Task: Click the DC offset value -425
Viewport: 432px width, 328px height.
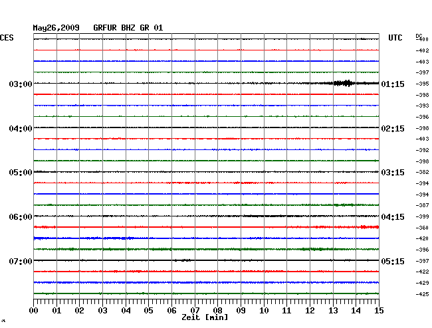Action: [x=422, y=294]
